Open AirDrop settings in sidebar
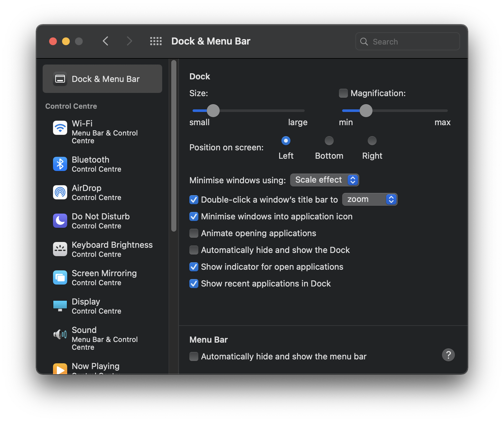The width and height of the screenshot is (504, 422). coord(102,192)
